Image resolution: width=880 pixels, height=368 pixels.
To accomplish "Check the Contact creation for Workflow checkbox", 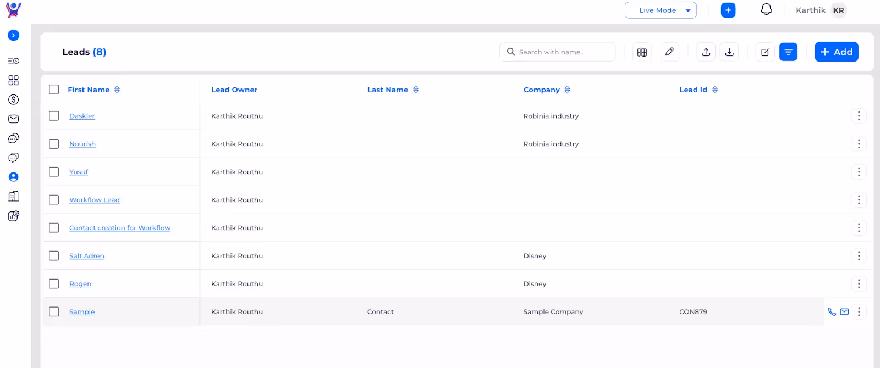I will pos(54,228).
